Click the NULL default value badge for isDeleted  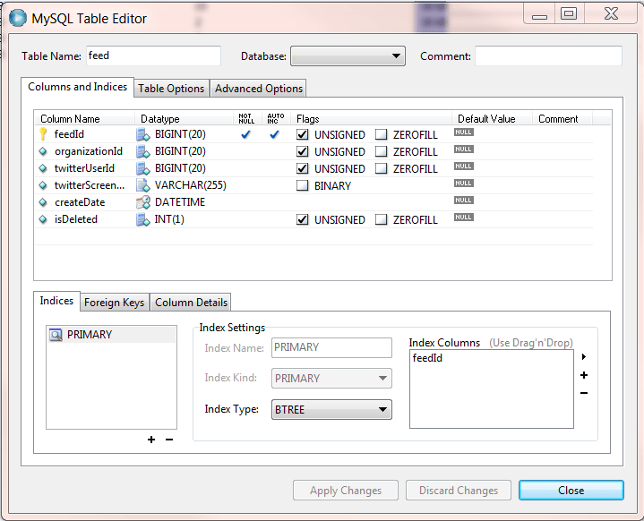click(464, 218)
